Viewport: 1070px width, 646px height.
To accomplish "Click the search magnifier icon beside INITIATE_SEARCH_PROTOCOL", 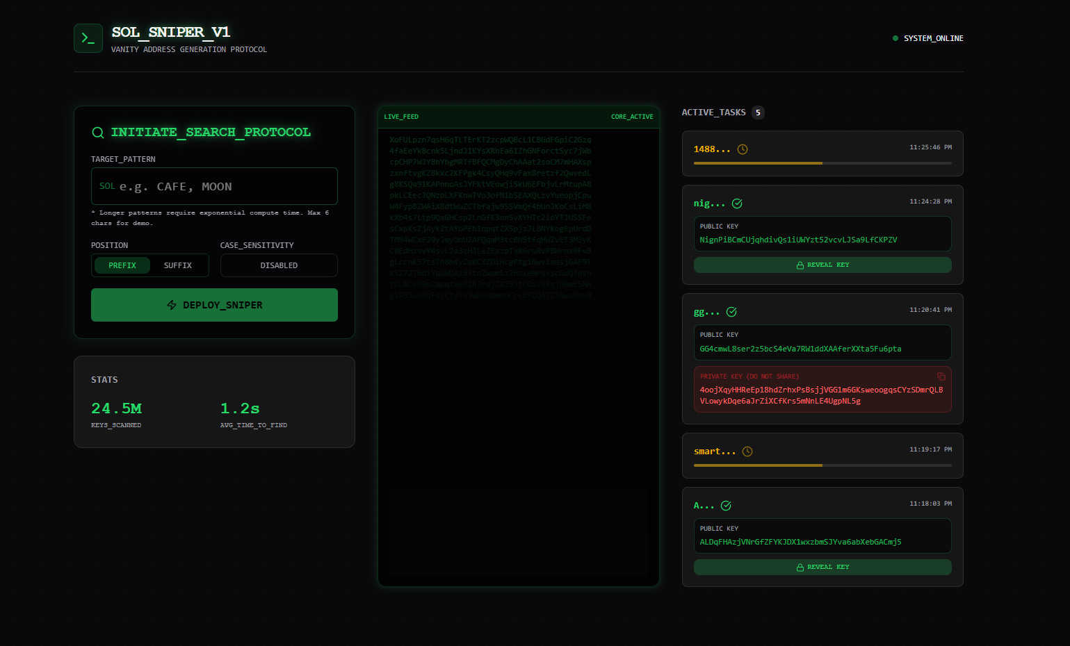I will tap(98, 133).
